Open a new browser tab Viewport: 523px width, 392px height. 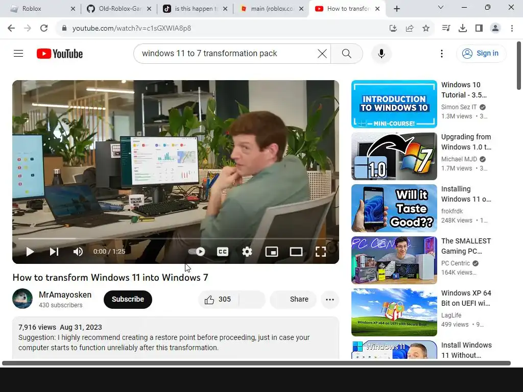click(x=396, y=9)
